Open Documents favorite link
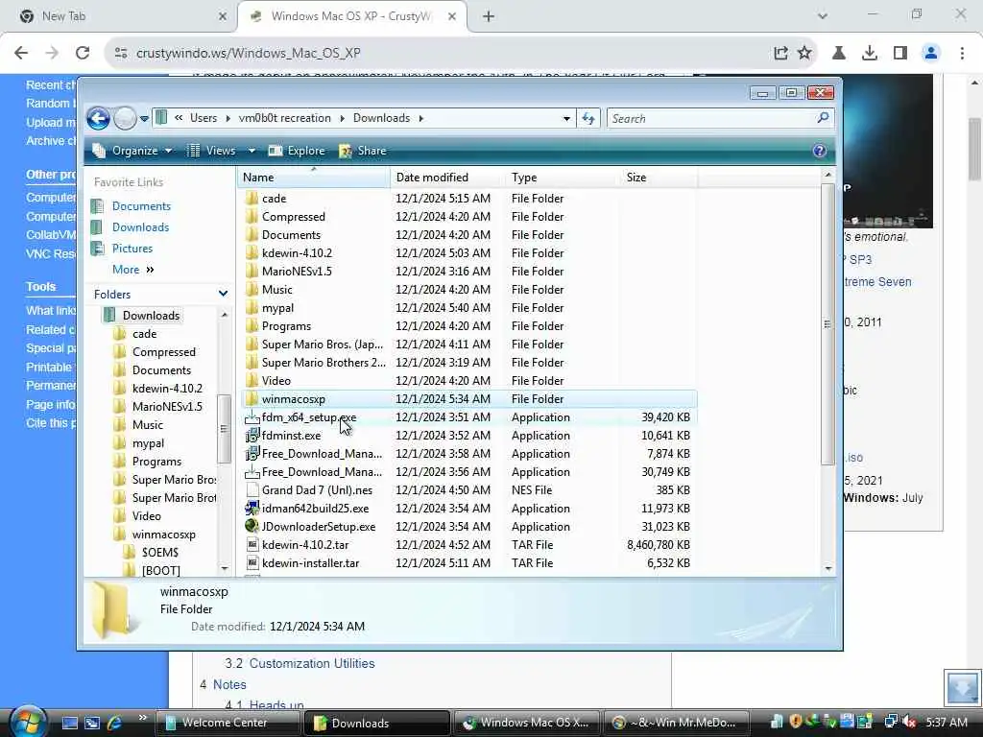The width and height of the screenshot is (983, 737). point(141,206)
